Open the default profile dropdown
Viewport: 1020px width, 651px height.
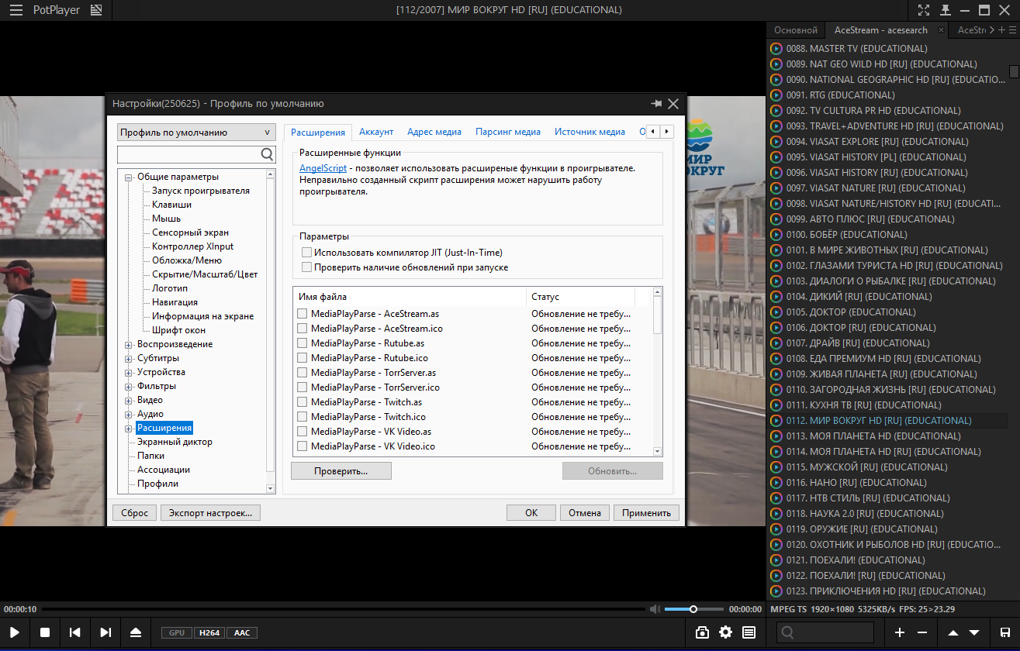[195, 133]
